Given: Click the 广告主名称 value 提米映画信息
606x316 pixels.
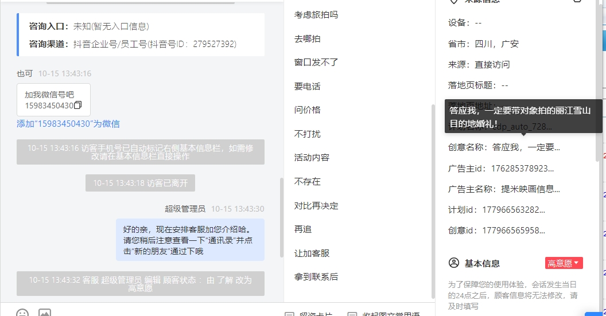Looking at the screenshot, I should (x=530, y=189).
